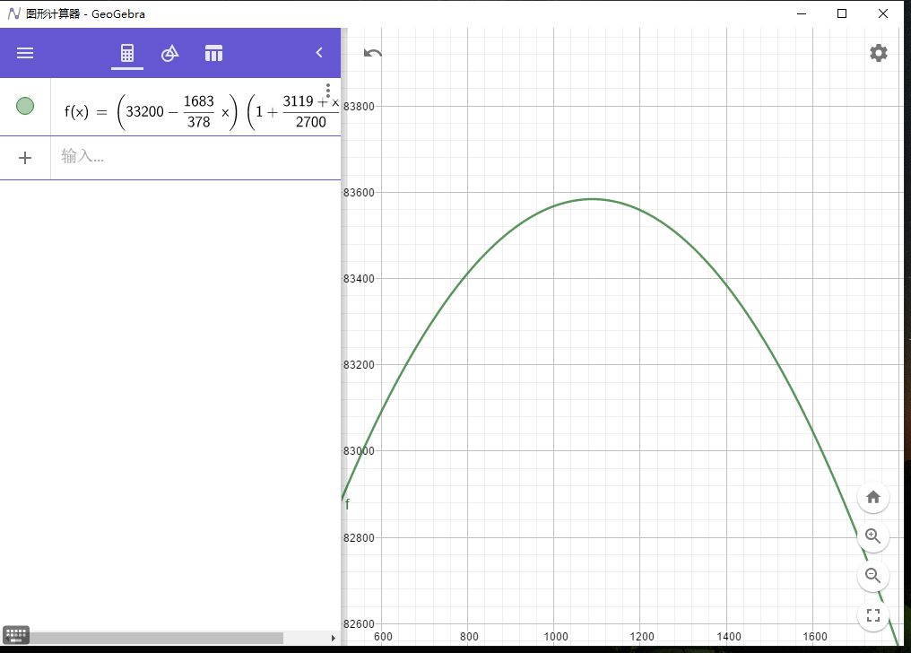Switch to the geometry Tools view
The height and width of the screenshot is (653, 911).
click(170, 53)
